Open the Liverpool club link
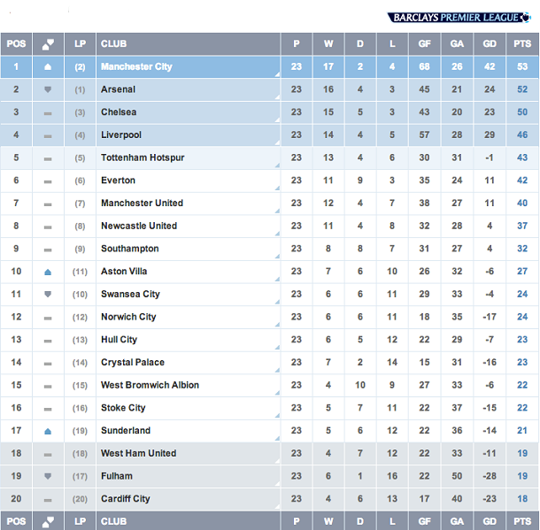Image resolution: width=540 pixels, height=530 pixels. pos(121,134)
